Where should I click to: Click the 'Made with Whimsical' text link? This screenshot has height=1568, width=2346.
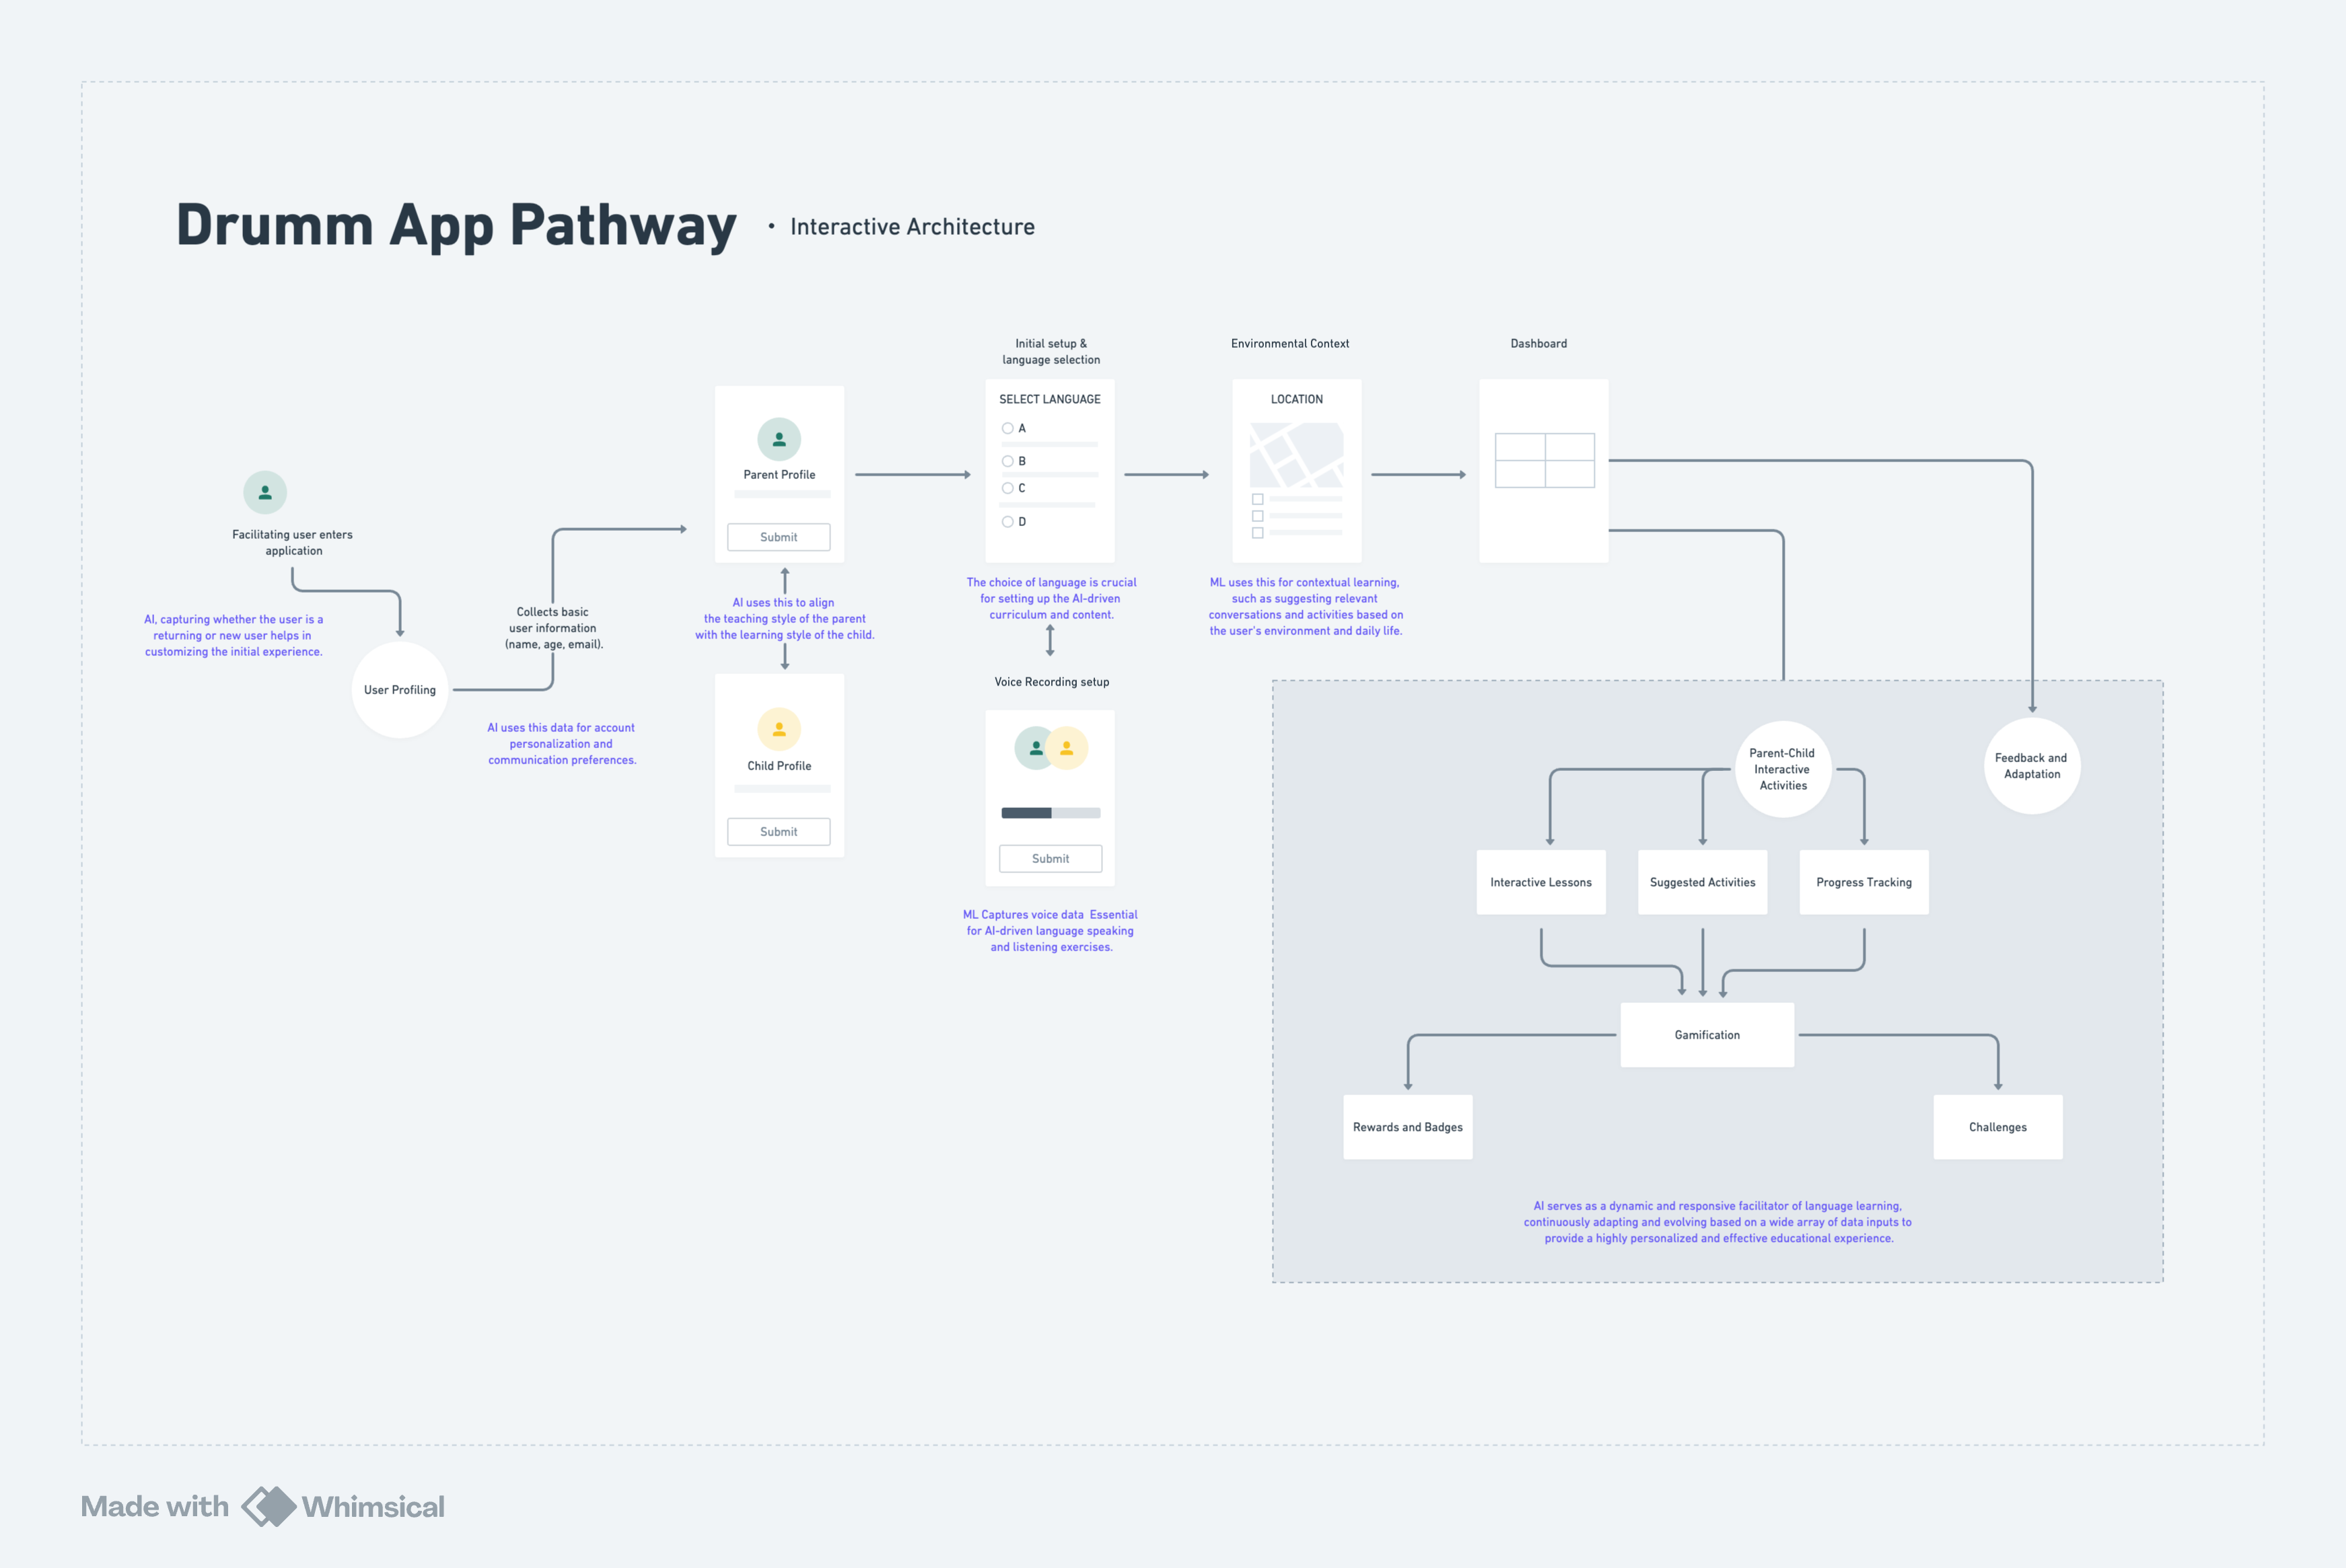pos(262,1506)
